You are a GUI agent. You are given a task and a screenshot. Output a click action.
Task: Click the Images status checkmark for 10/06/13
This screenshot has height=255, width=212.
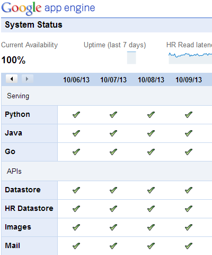[x=76, y=227]
